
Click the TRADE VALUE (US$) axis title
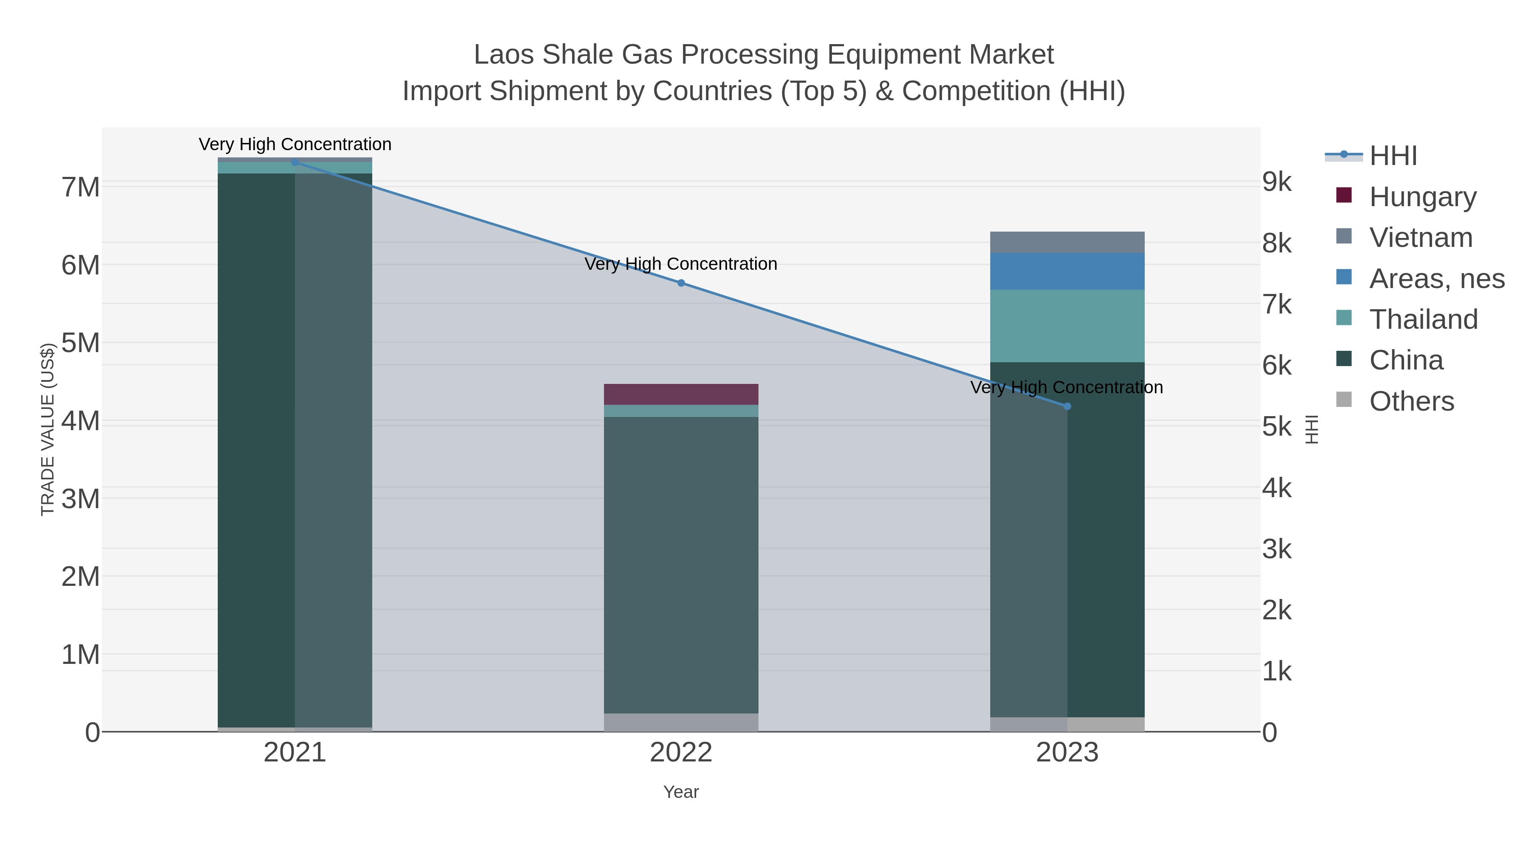pos(48,429)
